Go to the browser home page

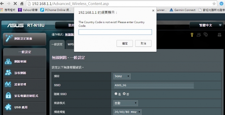pyautogui.click(x=22, y=3)
